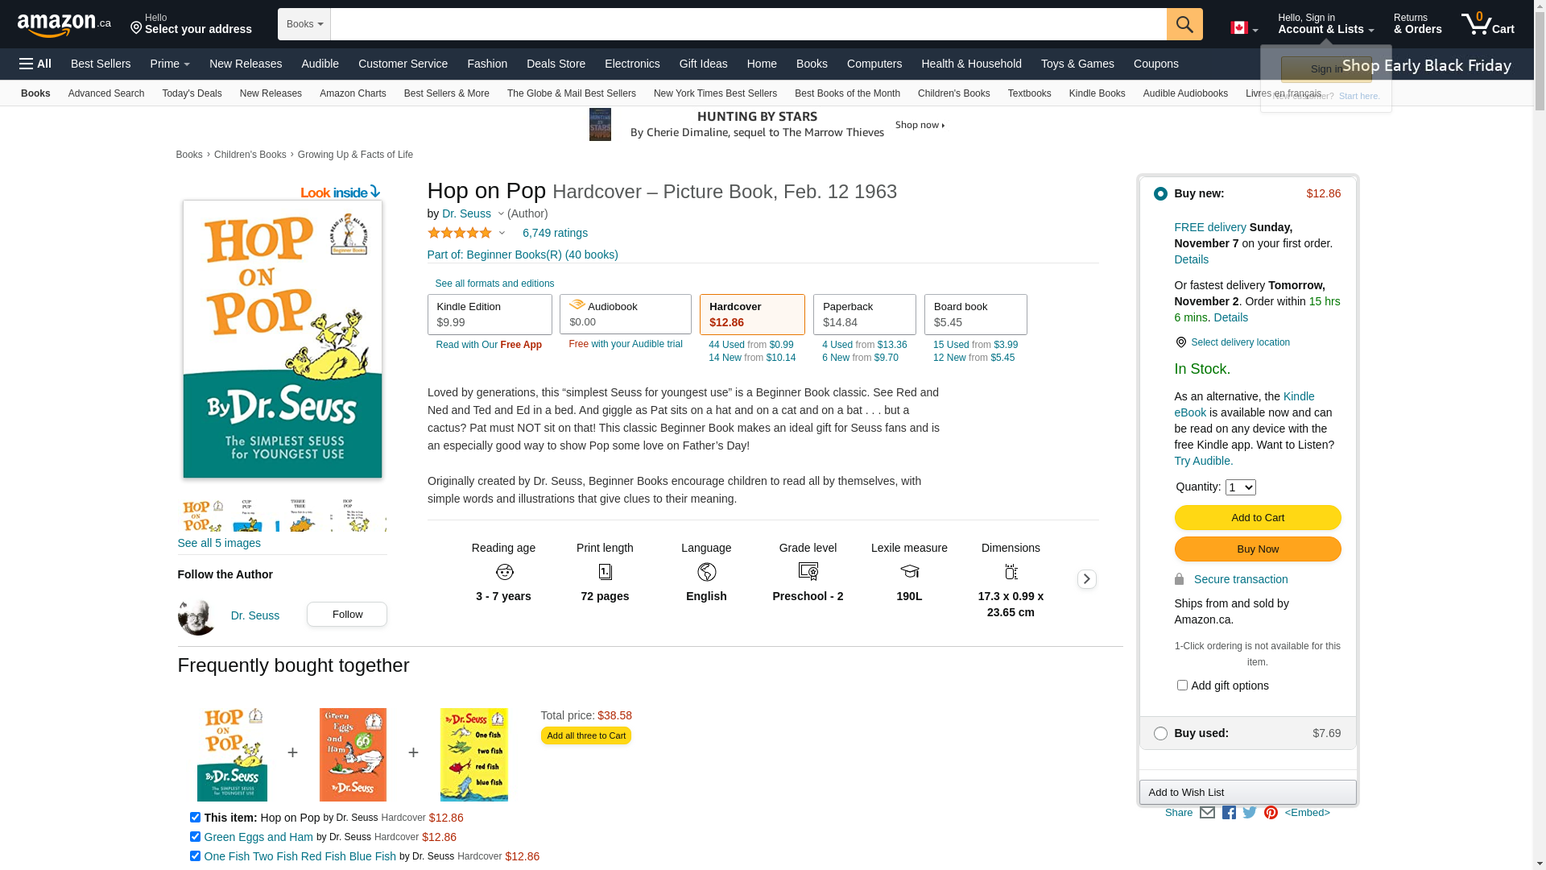Image resolution: width=1546 pixels, height=870 pixels.
Task: Click the next arrow in book details
Action: click(x=1086, y=579)
